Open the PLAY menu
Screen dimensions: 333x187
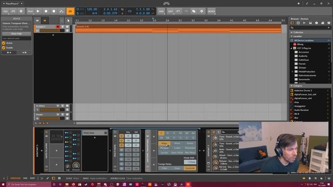pos(30,11)
